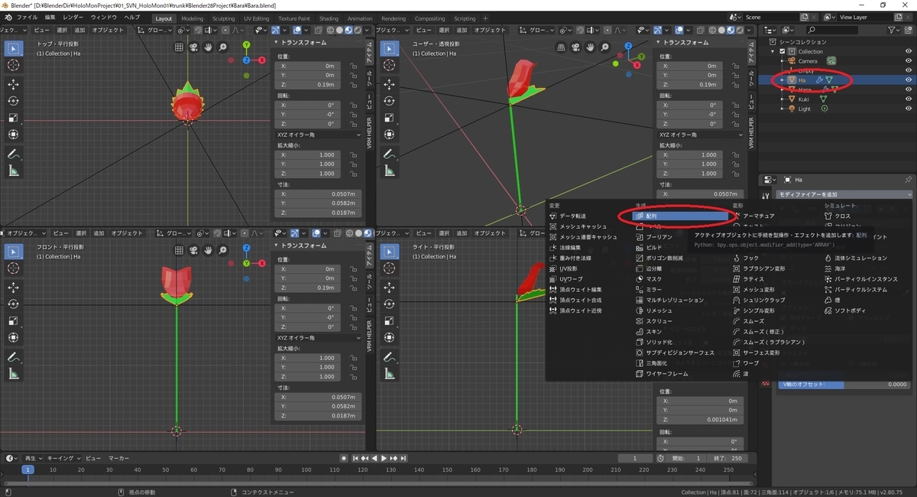The width and height of the screenshot is (917, 497).
Task: Select the Measure tool in top orthographic viewport
Action: (14, 171)
